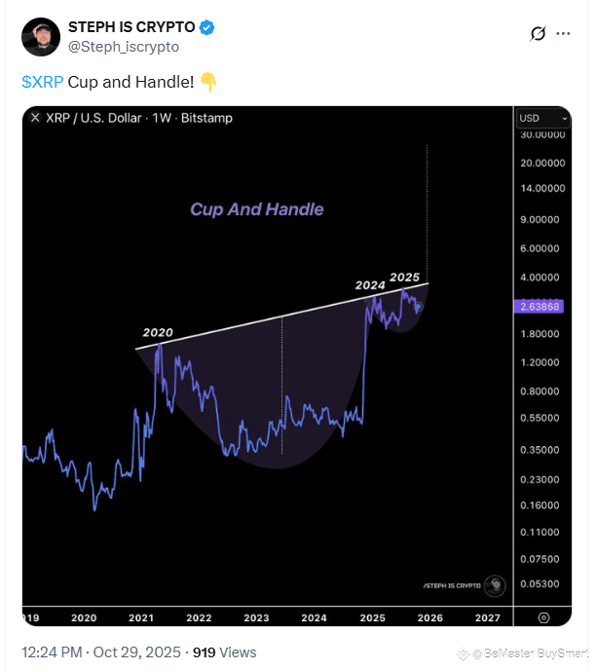Click the STEPH IS CRYPTO display name
Screen dimensions: 596x670
pos(131,27)
